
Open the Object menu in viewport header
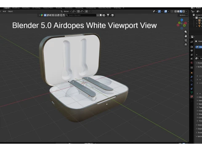pyautogui.click(x=10, y=11)
